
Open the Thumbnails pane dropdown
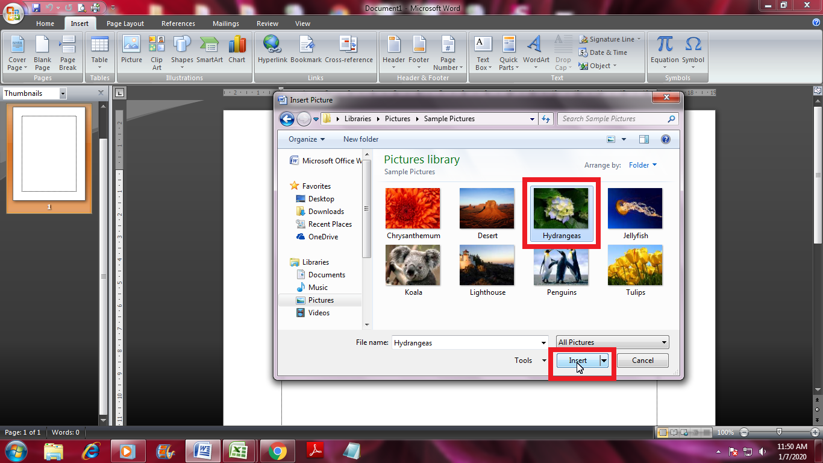tap(63, 94)
